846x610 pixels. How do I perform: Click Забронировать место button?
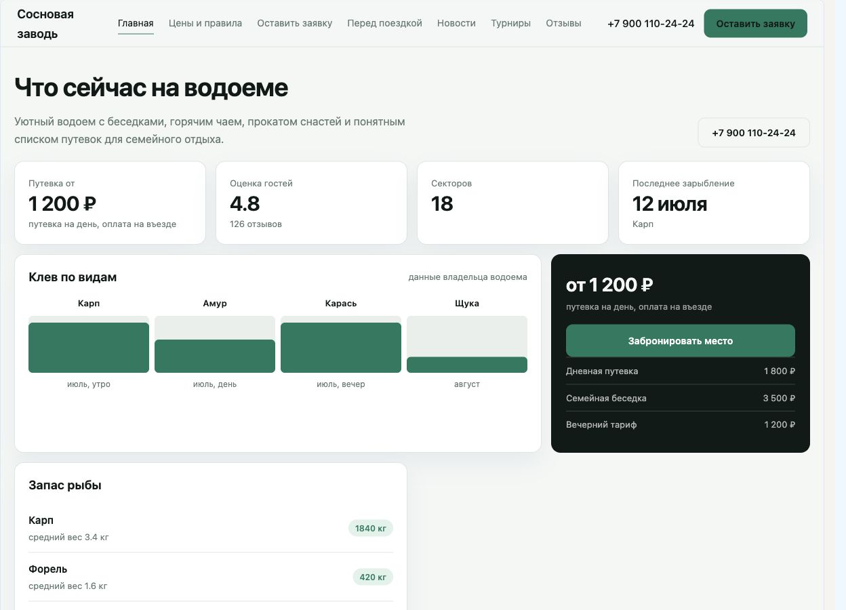coord(681,341)
